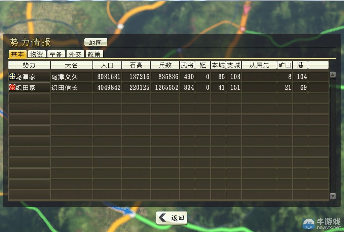Click branch castle count 103
The height and width of the screenshot is (232, 344).
coord(235,77)
